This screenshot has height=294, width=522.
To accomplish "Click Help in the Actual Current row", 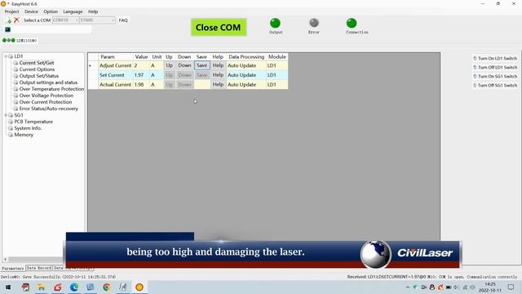I will tap(218, 85).
